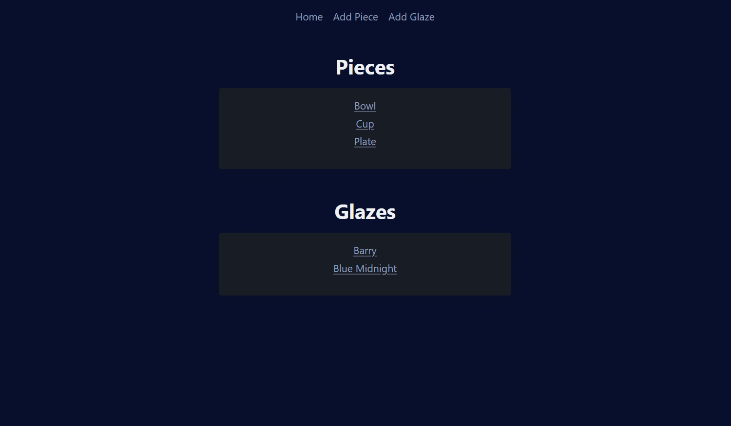Screen dimensions: 731x426
Task: Open Bowl from the Pieces list
Action: click(x=365, y=106)
